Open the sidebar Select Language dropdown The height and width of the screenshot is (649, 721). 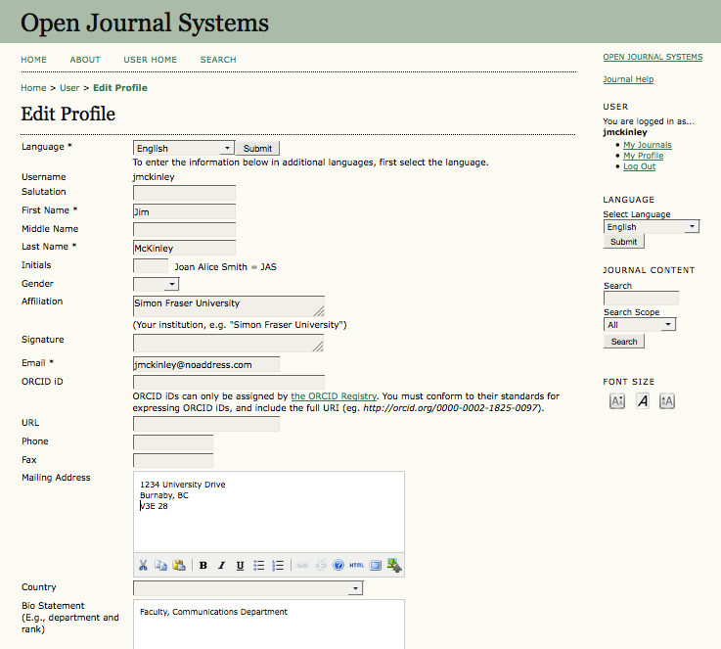coord(652,226)
